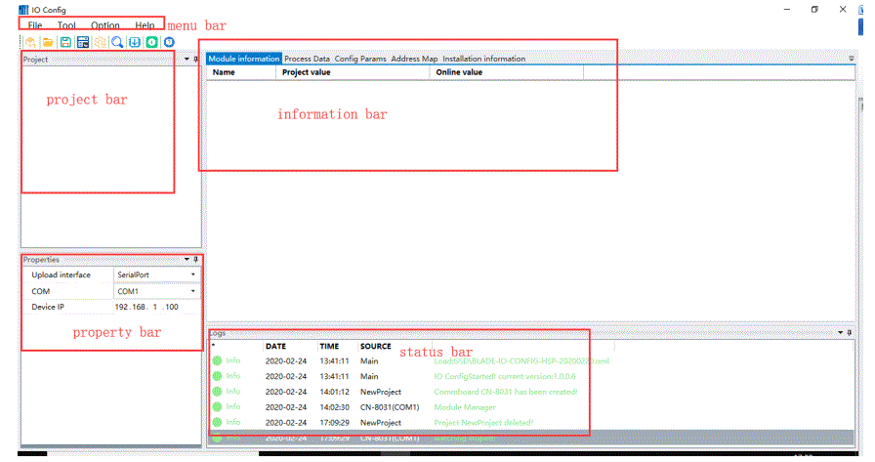Screen dimensions: 875x462
Task: Click the Properties panel title
Action: pyautogui.click(x=41, y=260)
